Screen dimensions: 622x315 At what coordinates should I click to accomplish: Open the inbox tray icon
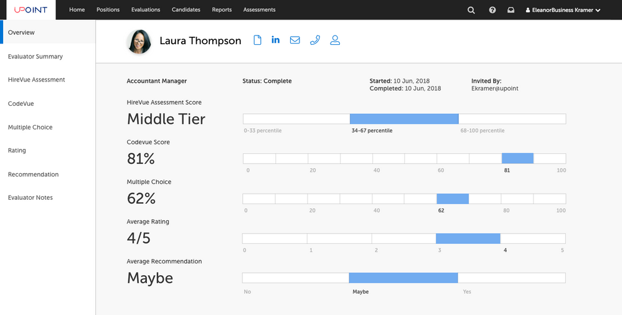pyautogui.click(x=511, y=10)
